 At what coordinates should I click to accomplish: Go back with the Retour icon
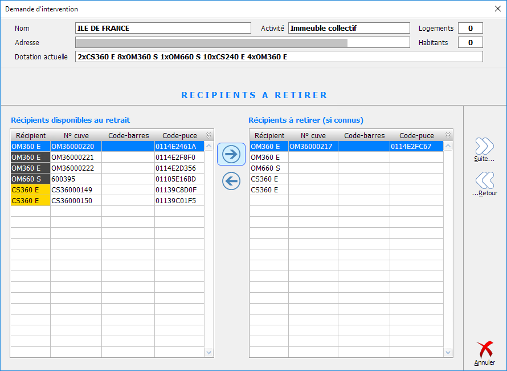pos(484,183)
